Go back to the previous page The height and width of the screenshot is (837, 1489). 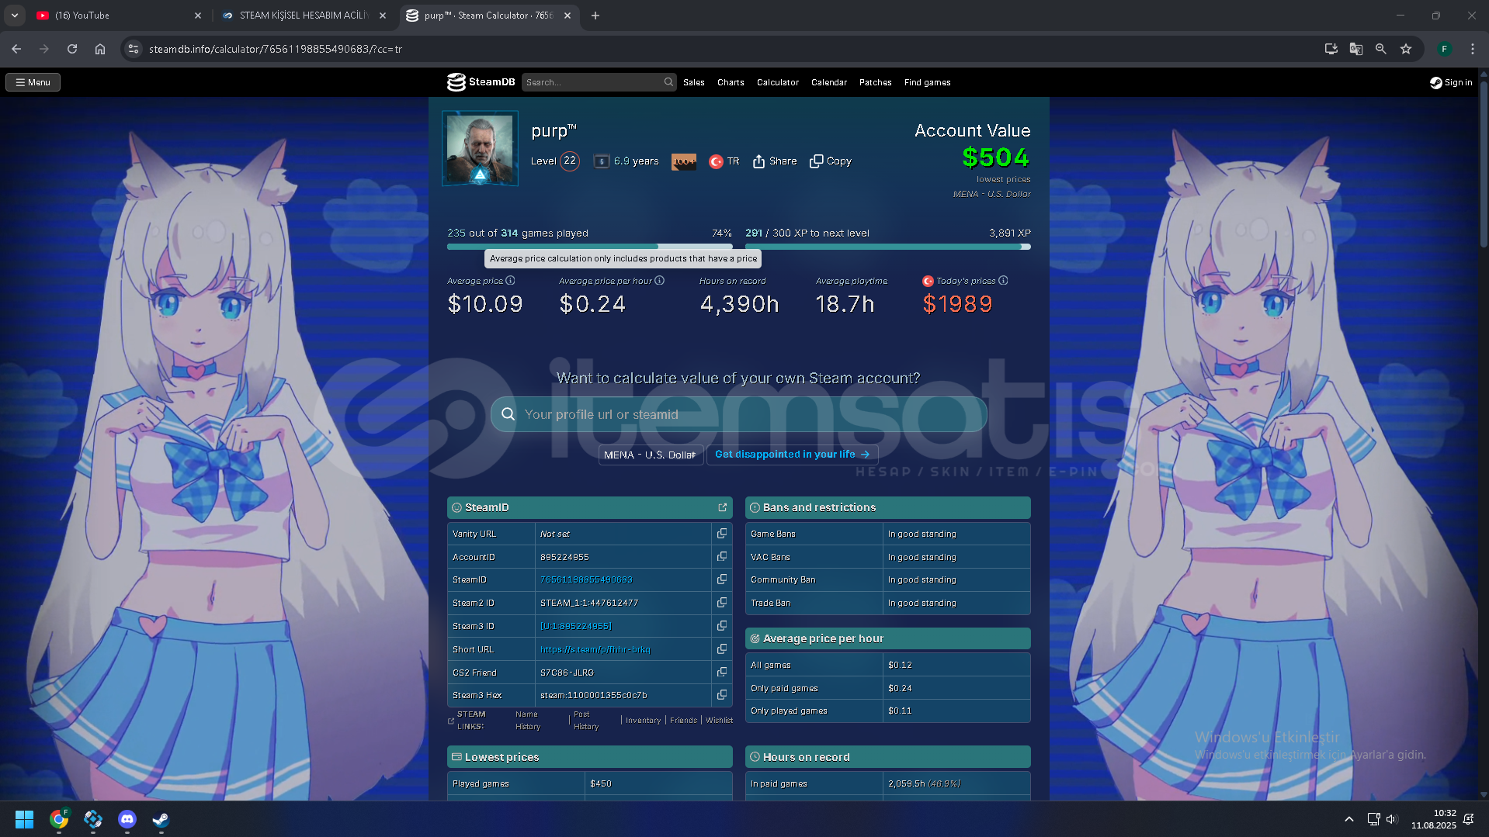(x=16, y=49)
